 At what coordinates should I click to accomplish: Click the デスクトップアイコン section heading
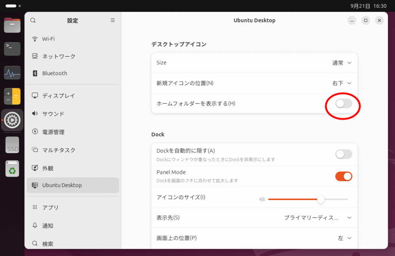pos(179,44)
